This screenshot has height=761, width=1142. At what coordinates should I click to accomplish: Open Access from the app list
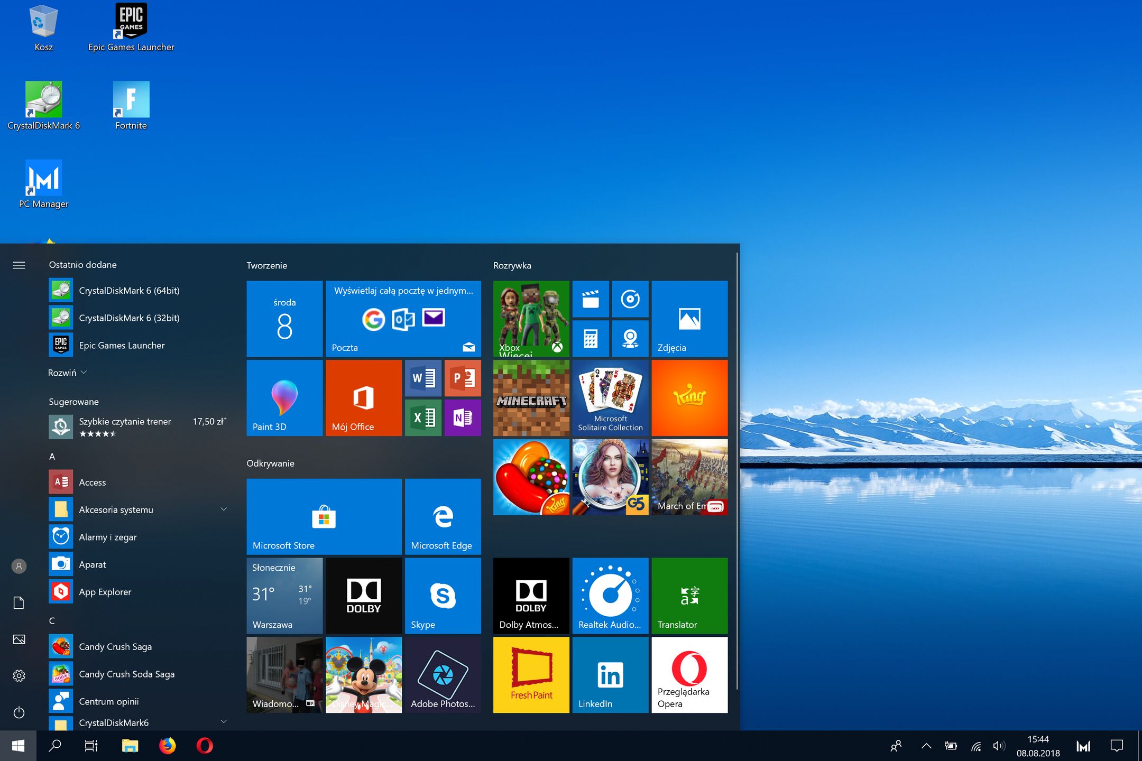[x=93, y=482]
